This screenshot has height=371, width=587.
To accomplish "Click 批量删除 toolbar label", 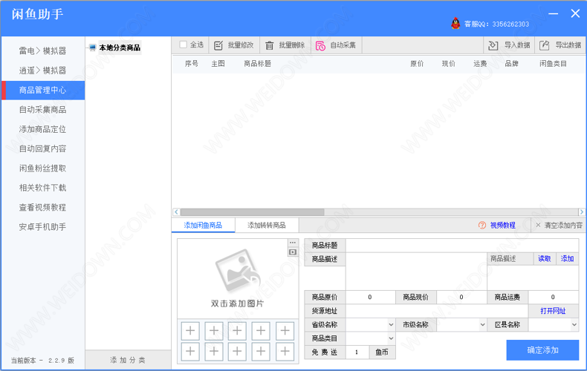I will (291, 45).
